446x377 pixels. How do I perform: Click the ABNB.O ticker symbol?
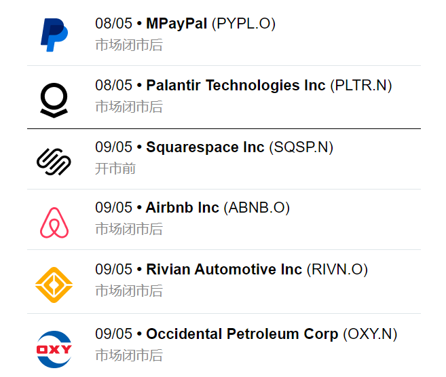pyautogui.click(x=257, y=208)
